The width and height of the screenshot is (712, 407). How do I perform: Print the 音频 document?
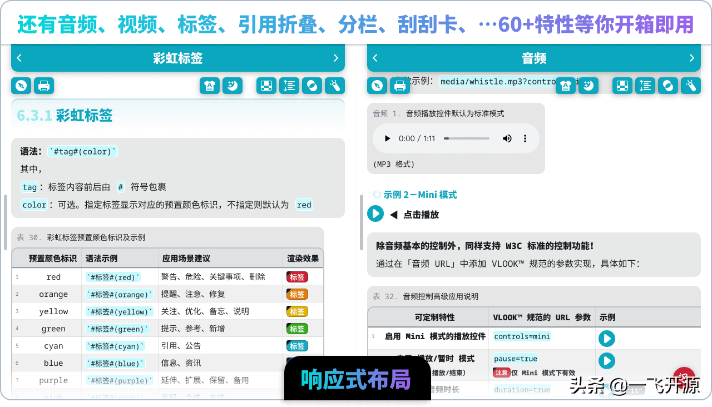tap(400, 86)
